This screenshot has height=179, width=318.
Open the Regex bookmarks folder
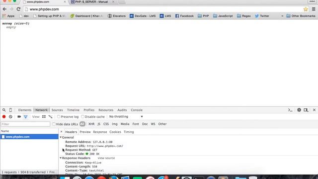244,16
